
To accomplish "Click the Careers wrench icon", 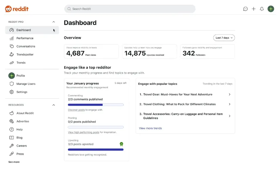I will pyautogui.click(x=12, y=146).
